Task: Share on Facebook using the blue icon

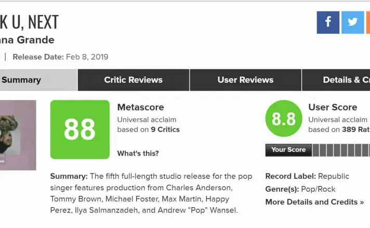Action: coord(328,22)
